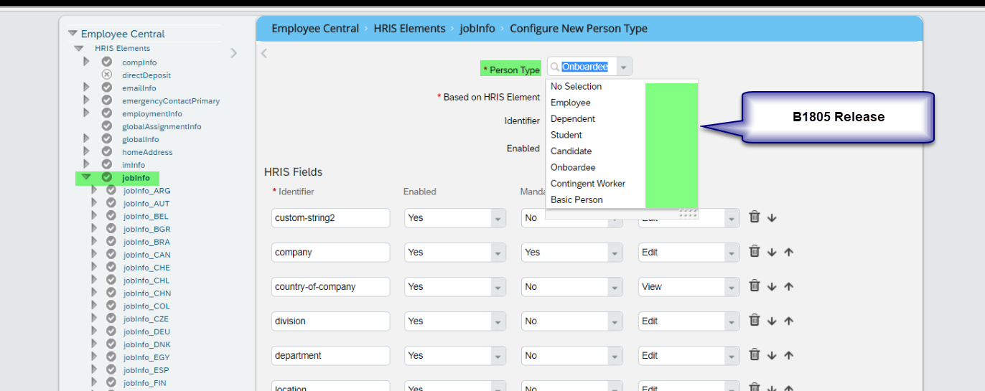Image resolution: width=985 pixels, height=391 pixels.
Task: Click the company identifier field
Action: click(x=330, y=253)
